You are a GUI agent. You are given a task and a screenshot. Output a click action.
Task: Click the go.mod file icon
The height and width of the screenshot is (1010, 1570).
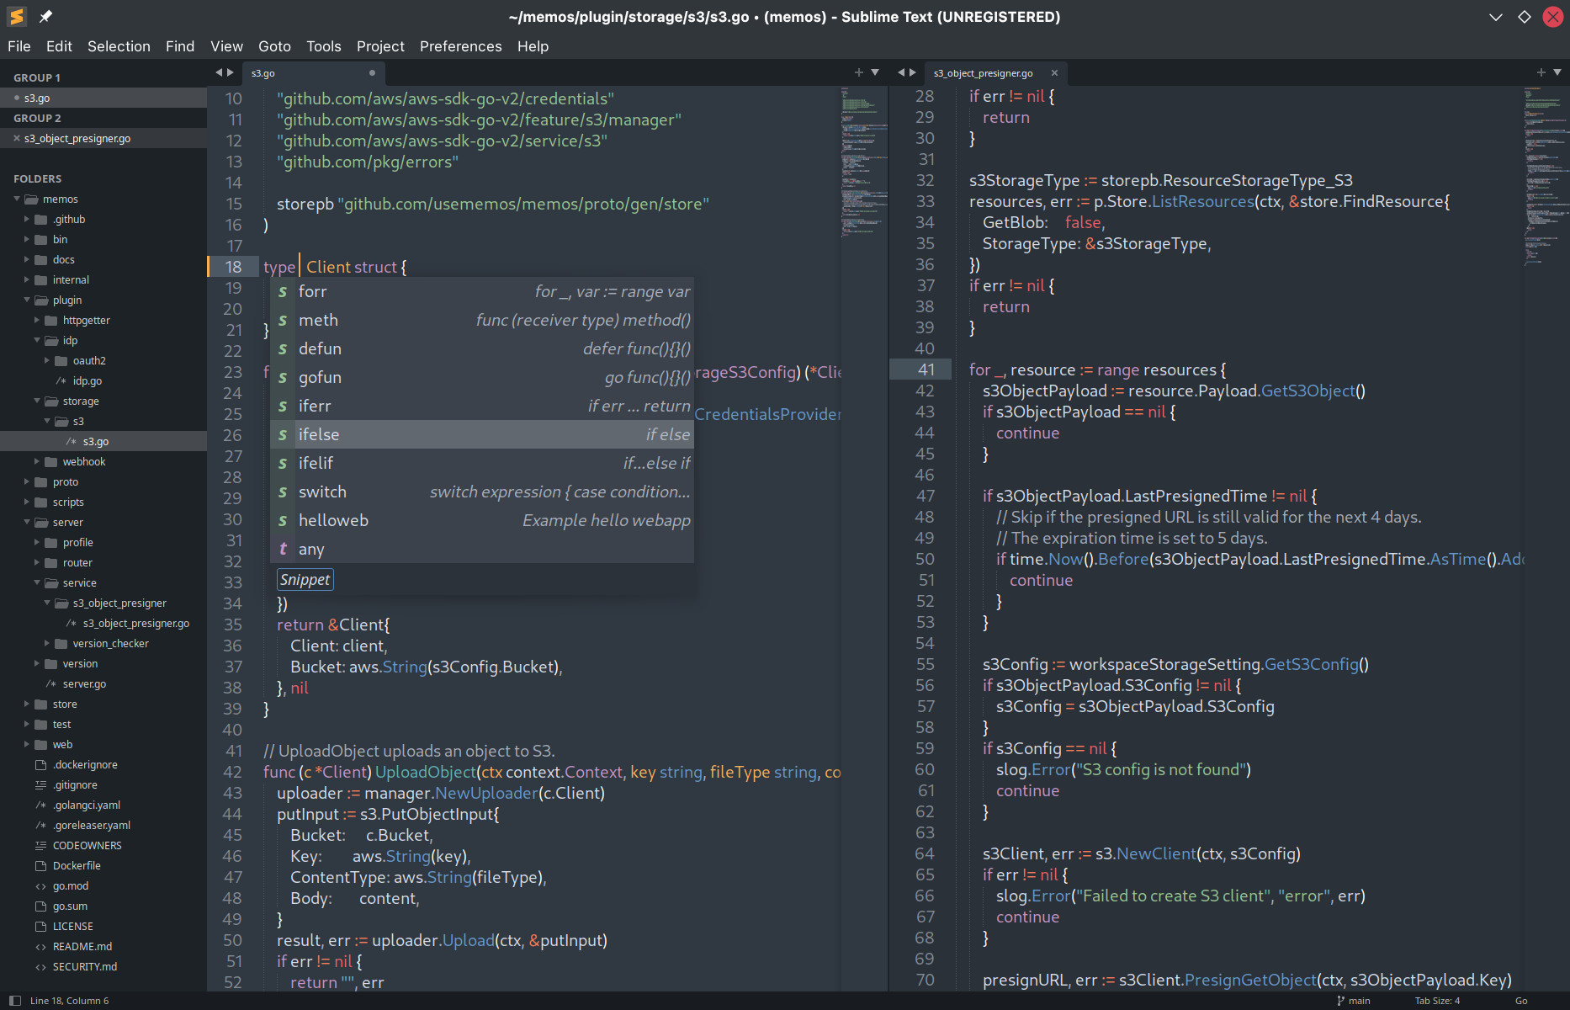pos(40,886)
